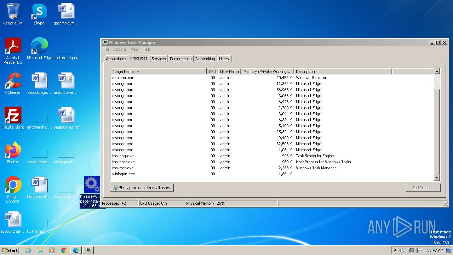Open the Help menu in Task Manager

coord(147,49)
